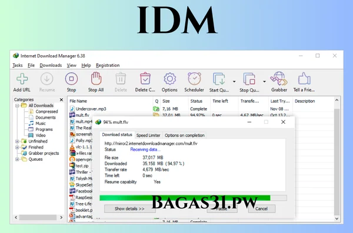Viewport: 353px width, 233px height.
Task: Sort by the Time left column header
Action: [224, 101]
